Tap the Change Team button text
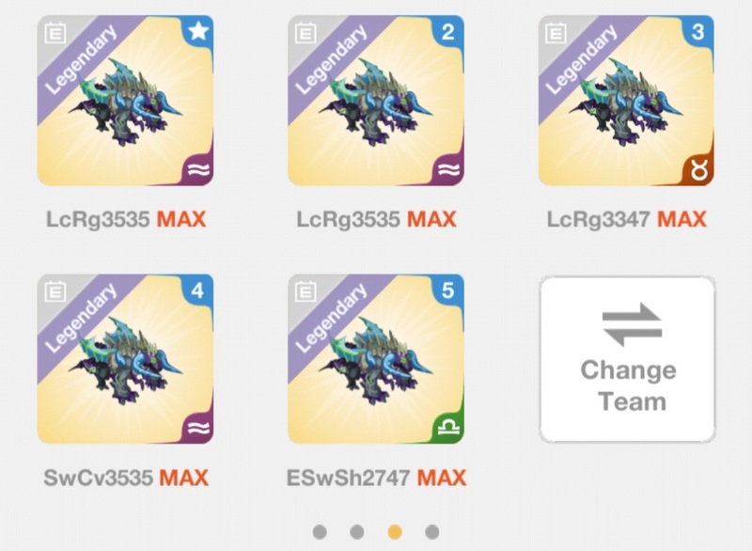The image size is (752, 551). click(x=629, y=386)
